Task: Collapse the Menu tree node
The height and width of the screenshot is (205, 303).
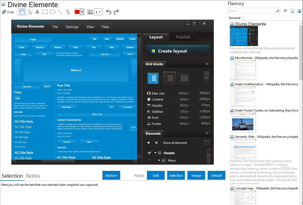Action: point(159,160)
